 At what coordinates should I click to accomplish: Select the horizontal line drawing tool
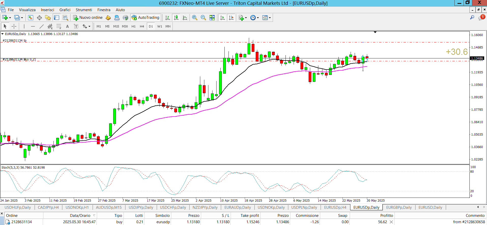[33, 26]
